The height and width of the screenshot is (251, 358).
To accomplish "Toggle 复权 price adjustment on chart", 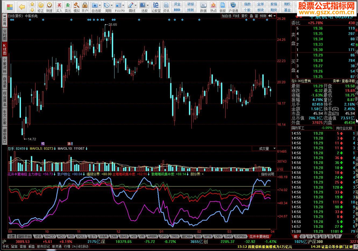I will pos(244,16).
